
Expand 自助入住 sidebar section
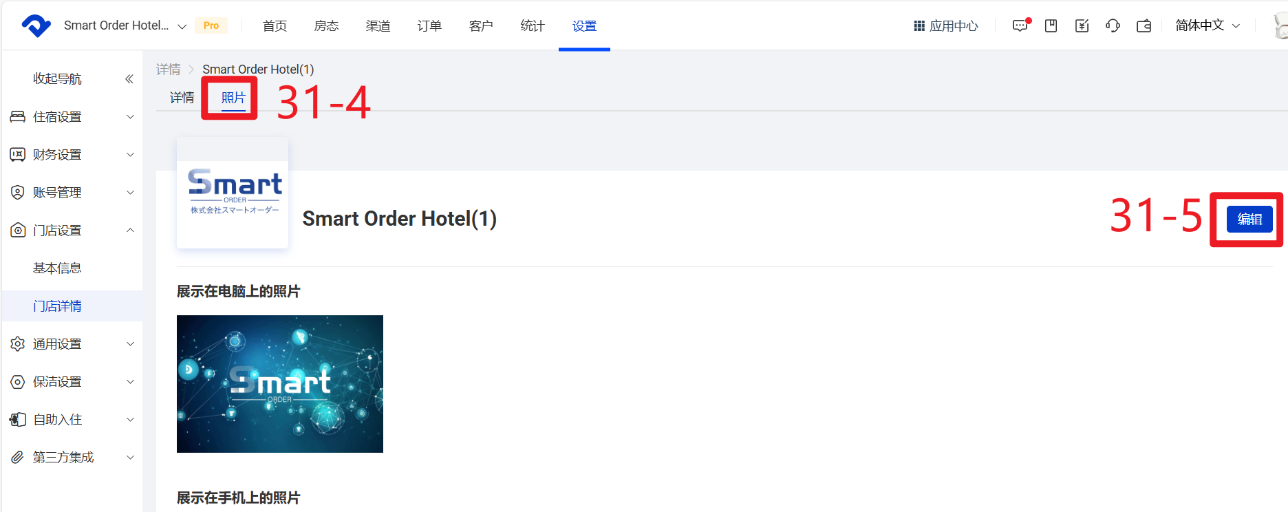click(72, 420)
